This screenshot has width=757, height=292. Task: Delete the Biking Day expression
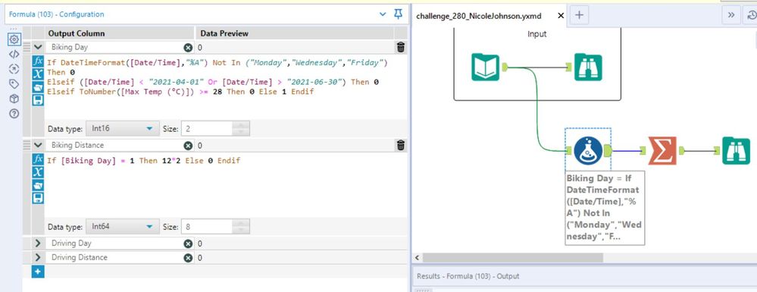(x=401, y=47)
